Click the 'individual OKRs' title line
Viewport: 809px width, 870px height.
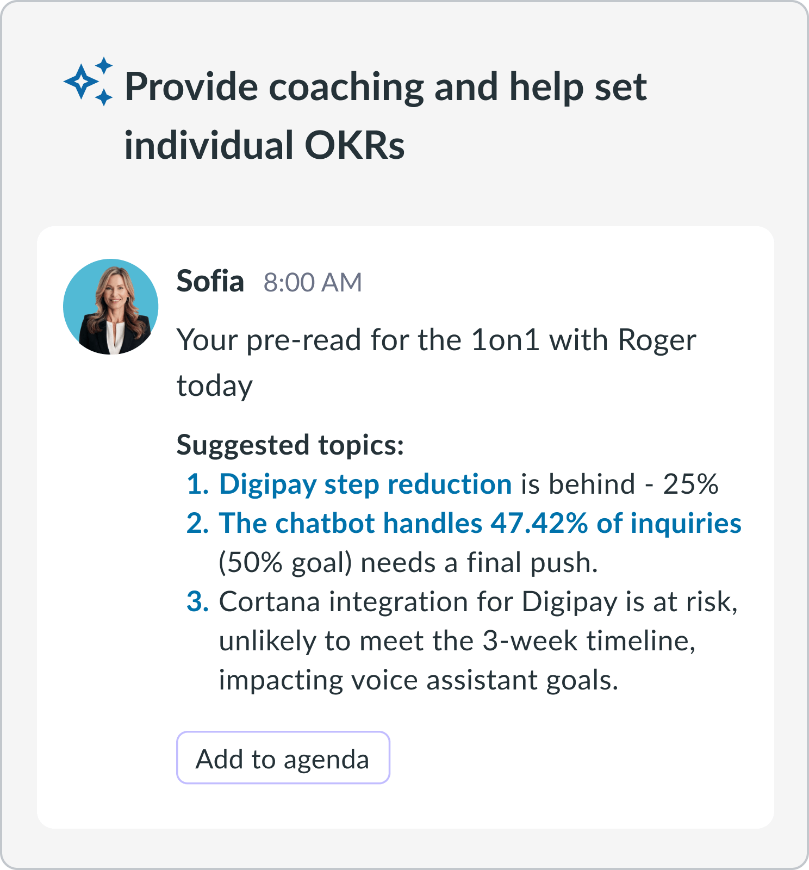click(x=265, y=145)
